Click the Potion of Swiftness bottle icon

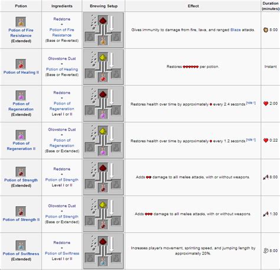21,245
